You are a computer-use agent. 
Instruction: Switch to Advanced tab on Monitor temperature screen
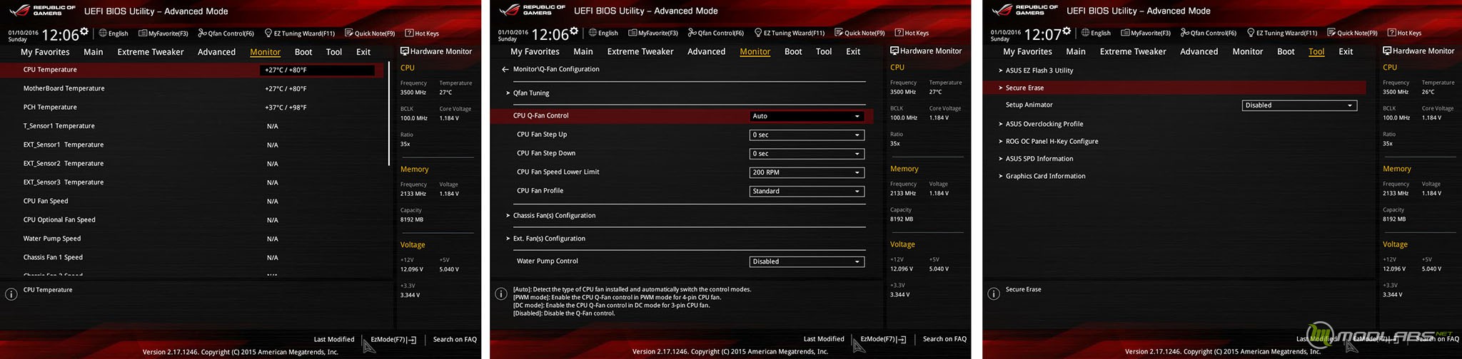tap(216, 52)
